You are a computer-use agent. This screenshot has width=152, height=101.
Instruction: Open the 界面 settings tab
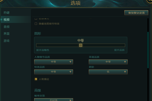click(x=7, y=34)
